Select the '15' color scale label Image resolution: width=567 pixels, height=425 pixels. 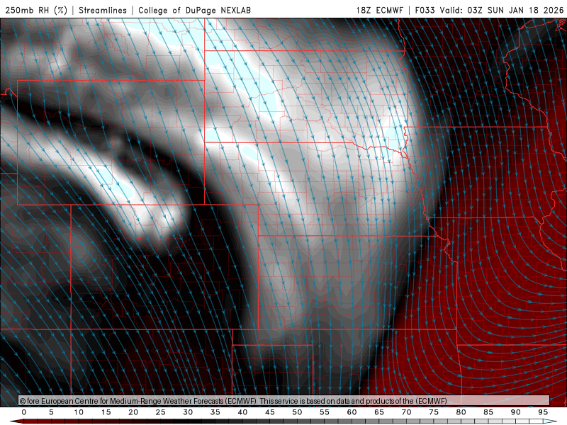pos(106,412)
